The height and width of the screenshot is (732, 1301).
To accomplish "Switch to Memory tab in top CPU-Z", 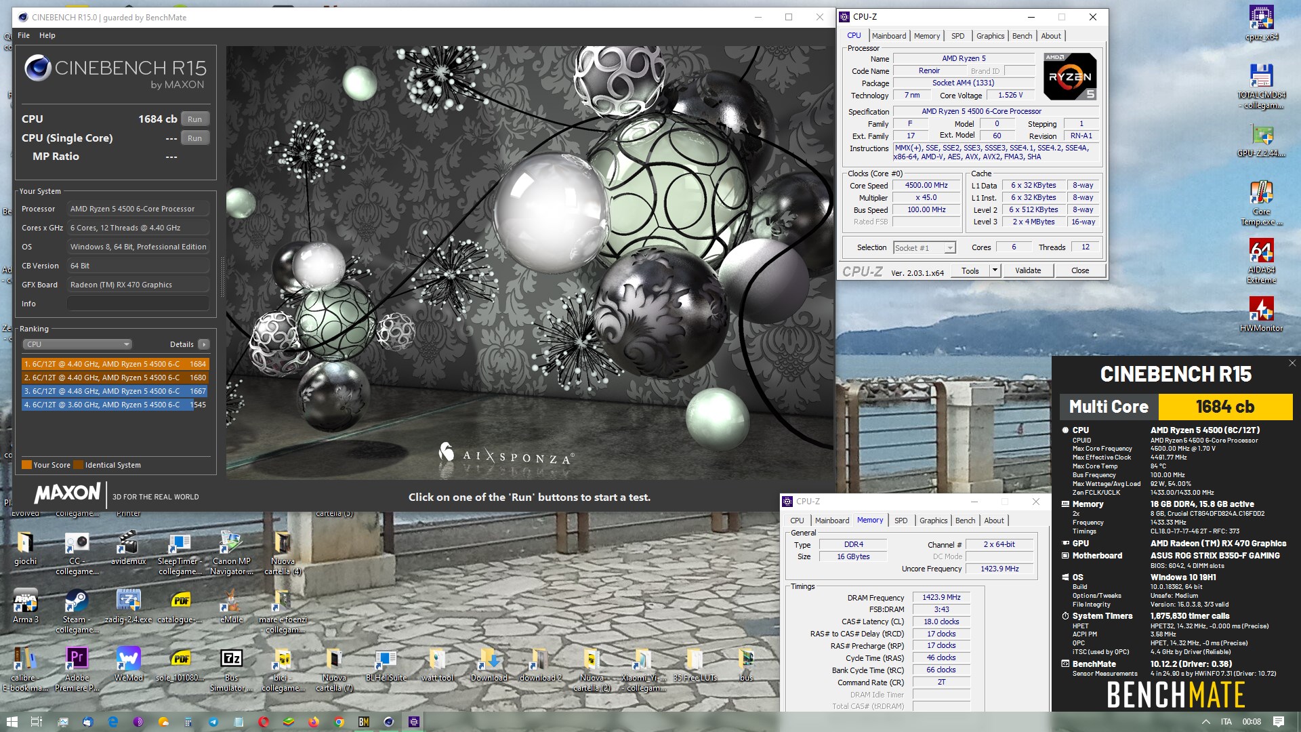I will 926,36.
